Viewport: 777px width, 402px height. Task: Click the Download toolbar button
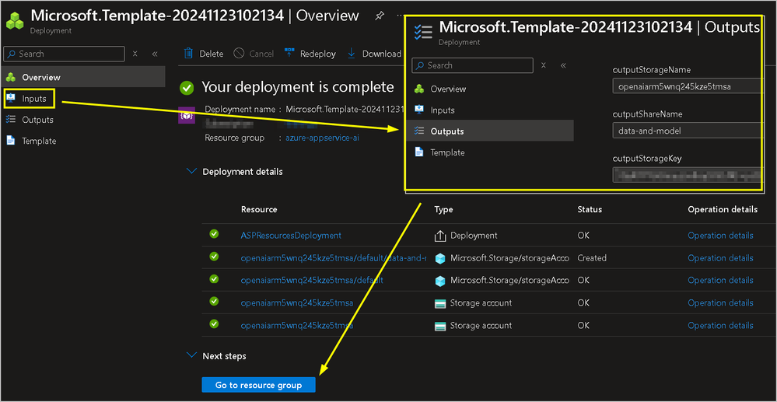coord(374,54)
